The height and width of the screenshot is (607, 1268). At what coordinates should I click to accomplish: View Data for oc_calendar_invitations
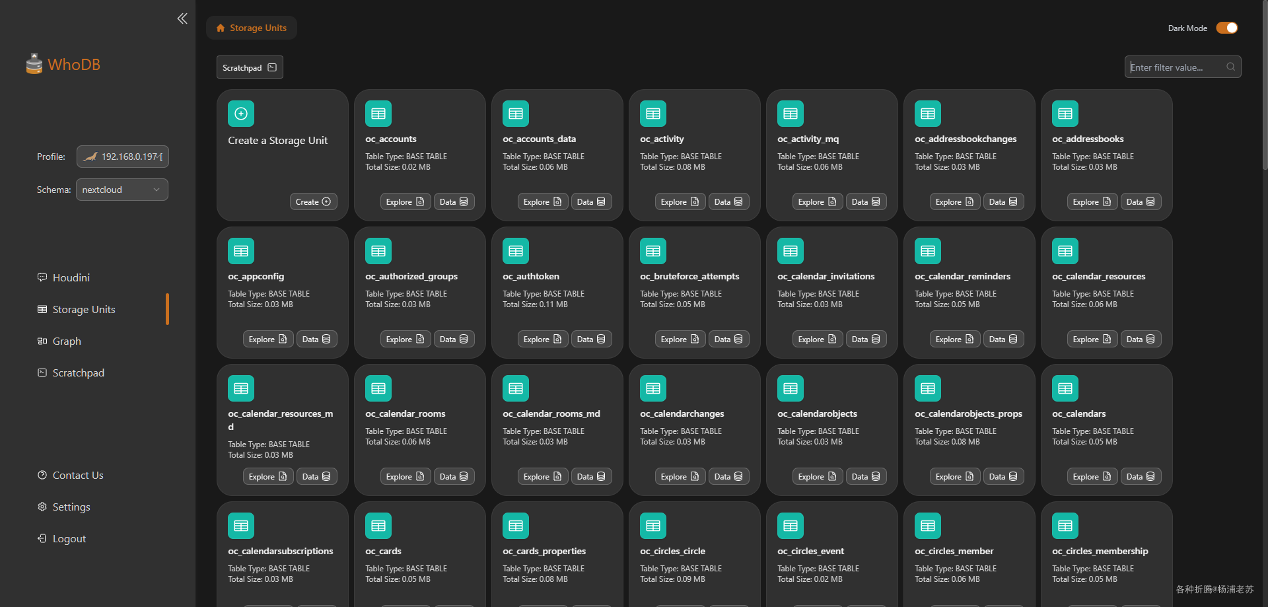[x=866, y=339]
